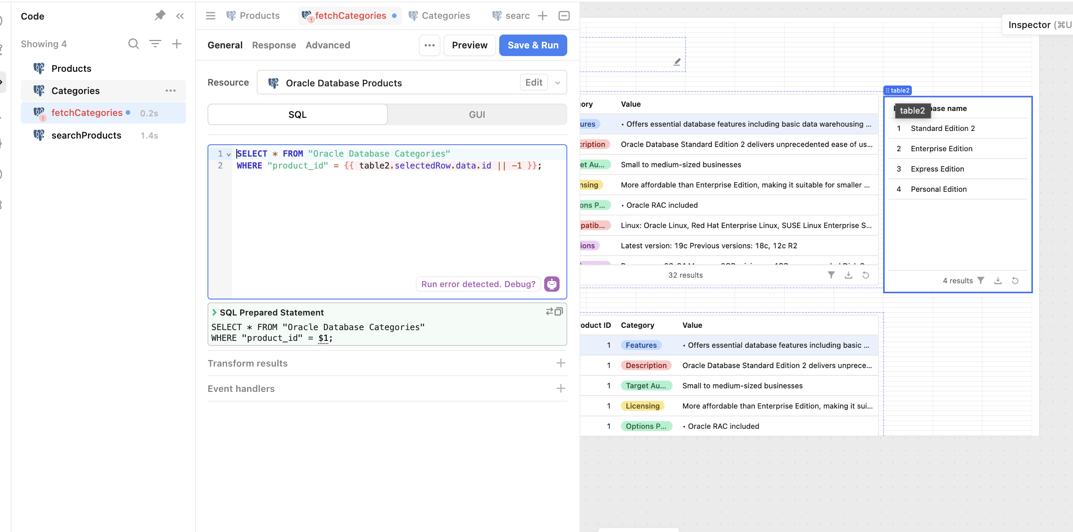This screenshot has height=532, width=1073.
Task: Add a new query with plus icon
Action: click(x=177, y=44)
